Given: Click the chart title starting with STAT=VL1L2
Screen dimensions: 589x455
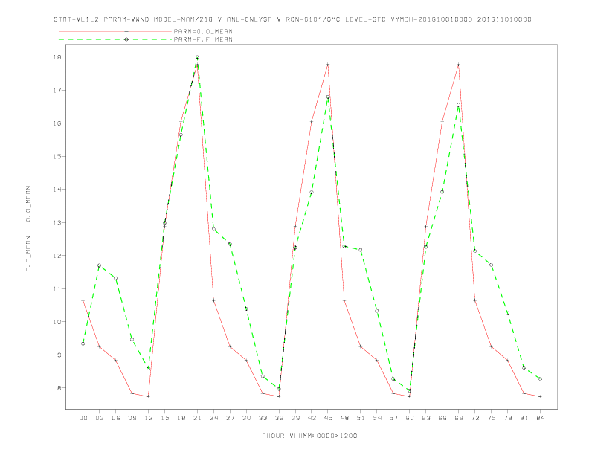Looking at the screenshot, I should coord(292,19).
